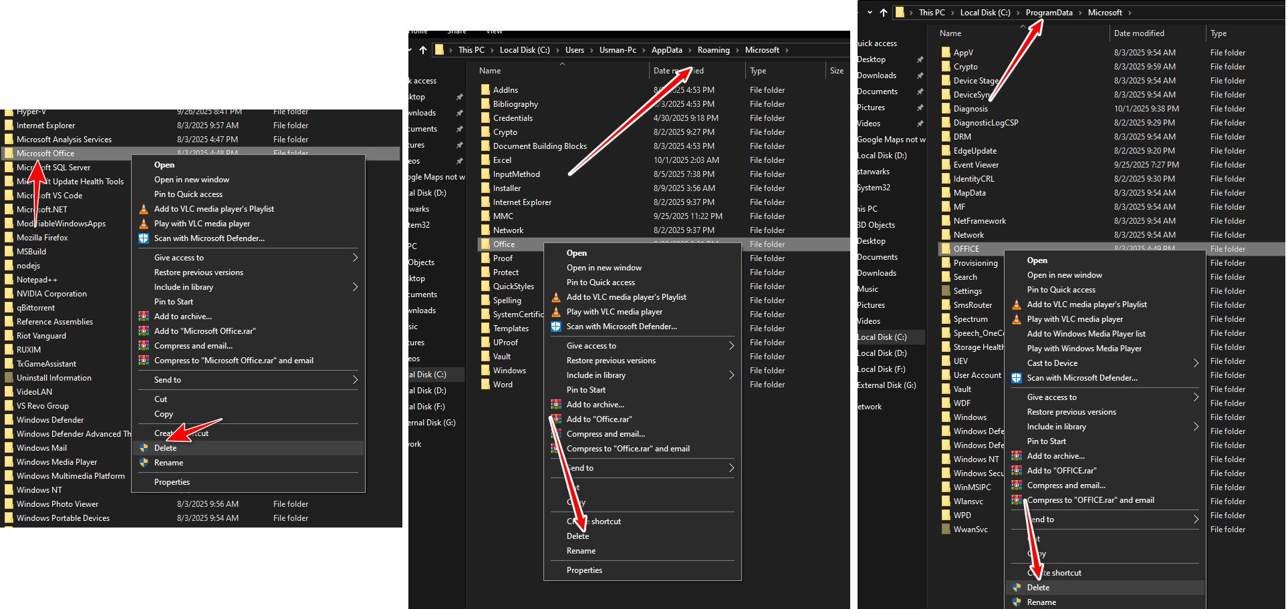Image resolution: width=1288 pixels, height=609 pixels.
Task: Click the Uninstall Information folder icon
Action: point(9,378)
